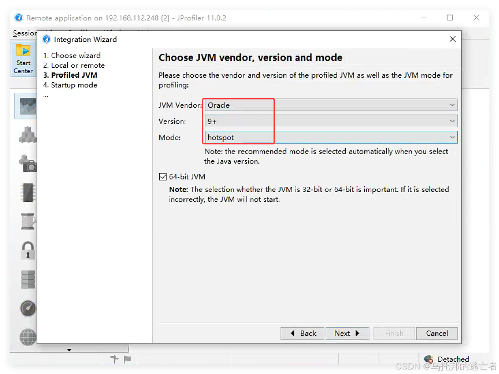Go Back to previous wizard step
The height and width of the screenshot is (374, 499).
302,333
